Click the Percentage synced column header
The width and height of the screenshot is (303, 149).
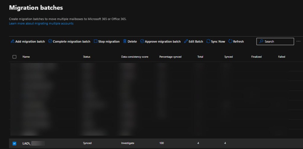pos(170,57)
